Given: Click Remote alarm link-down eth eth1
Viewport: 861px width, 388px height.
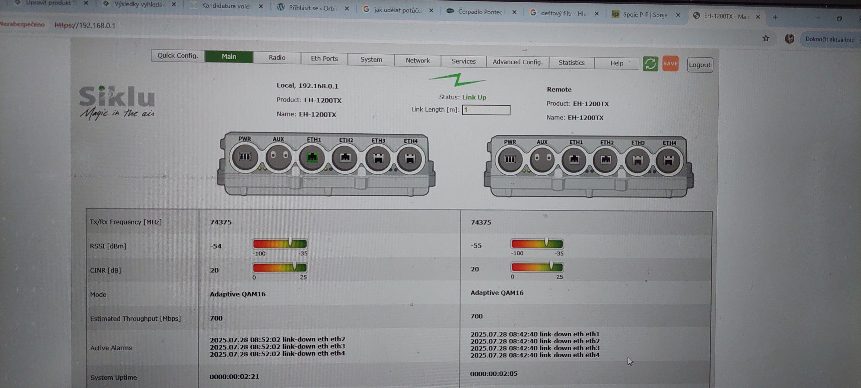Looking at the screenshot, I should click(x=535, y=334).
